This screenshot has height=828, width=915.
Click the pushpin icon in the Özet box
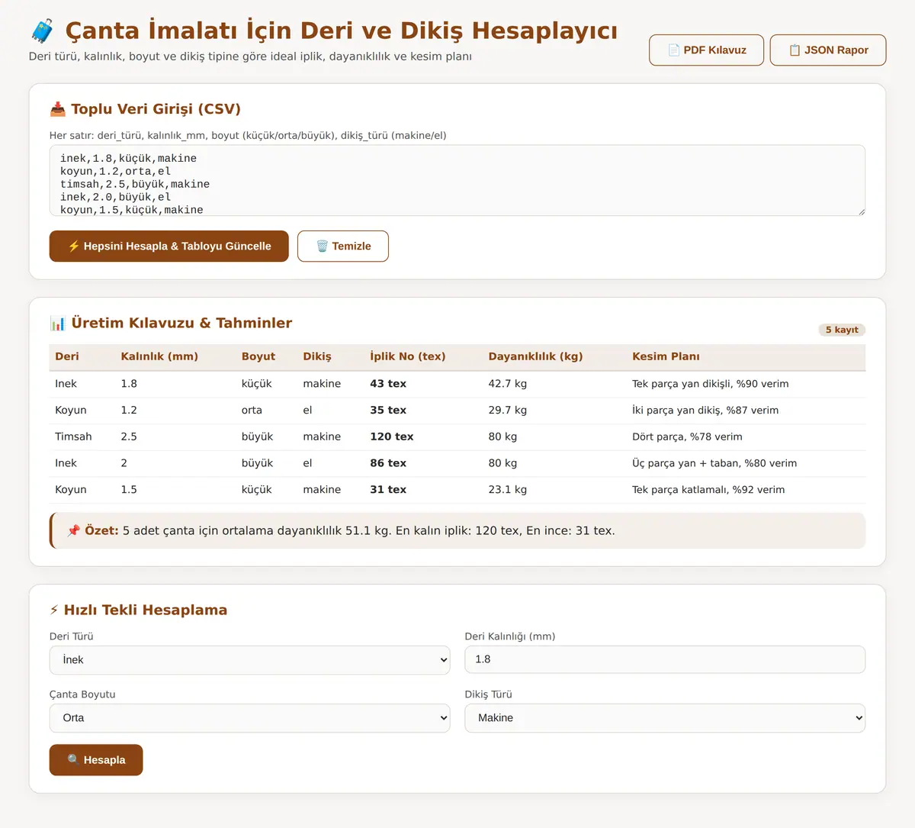click(73, 530)
